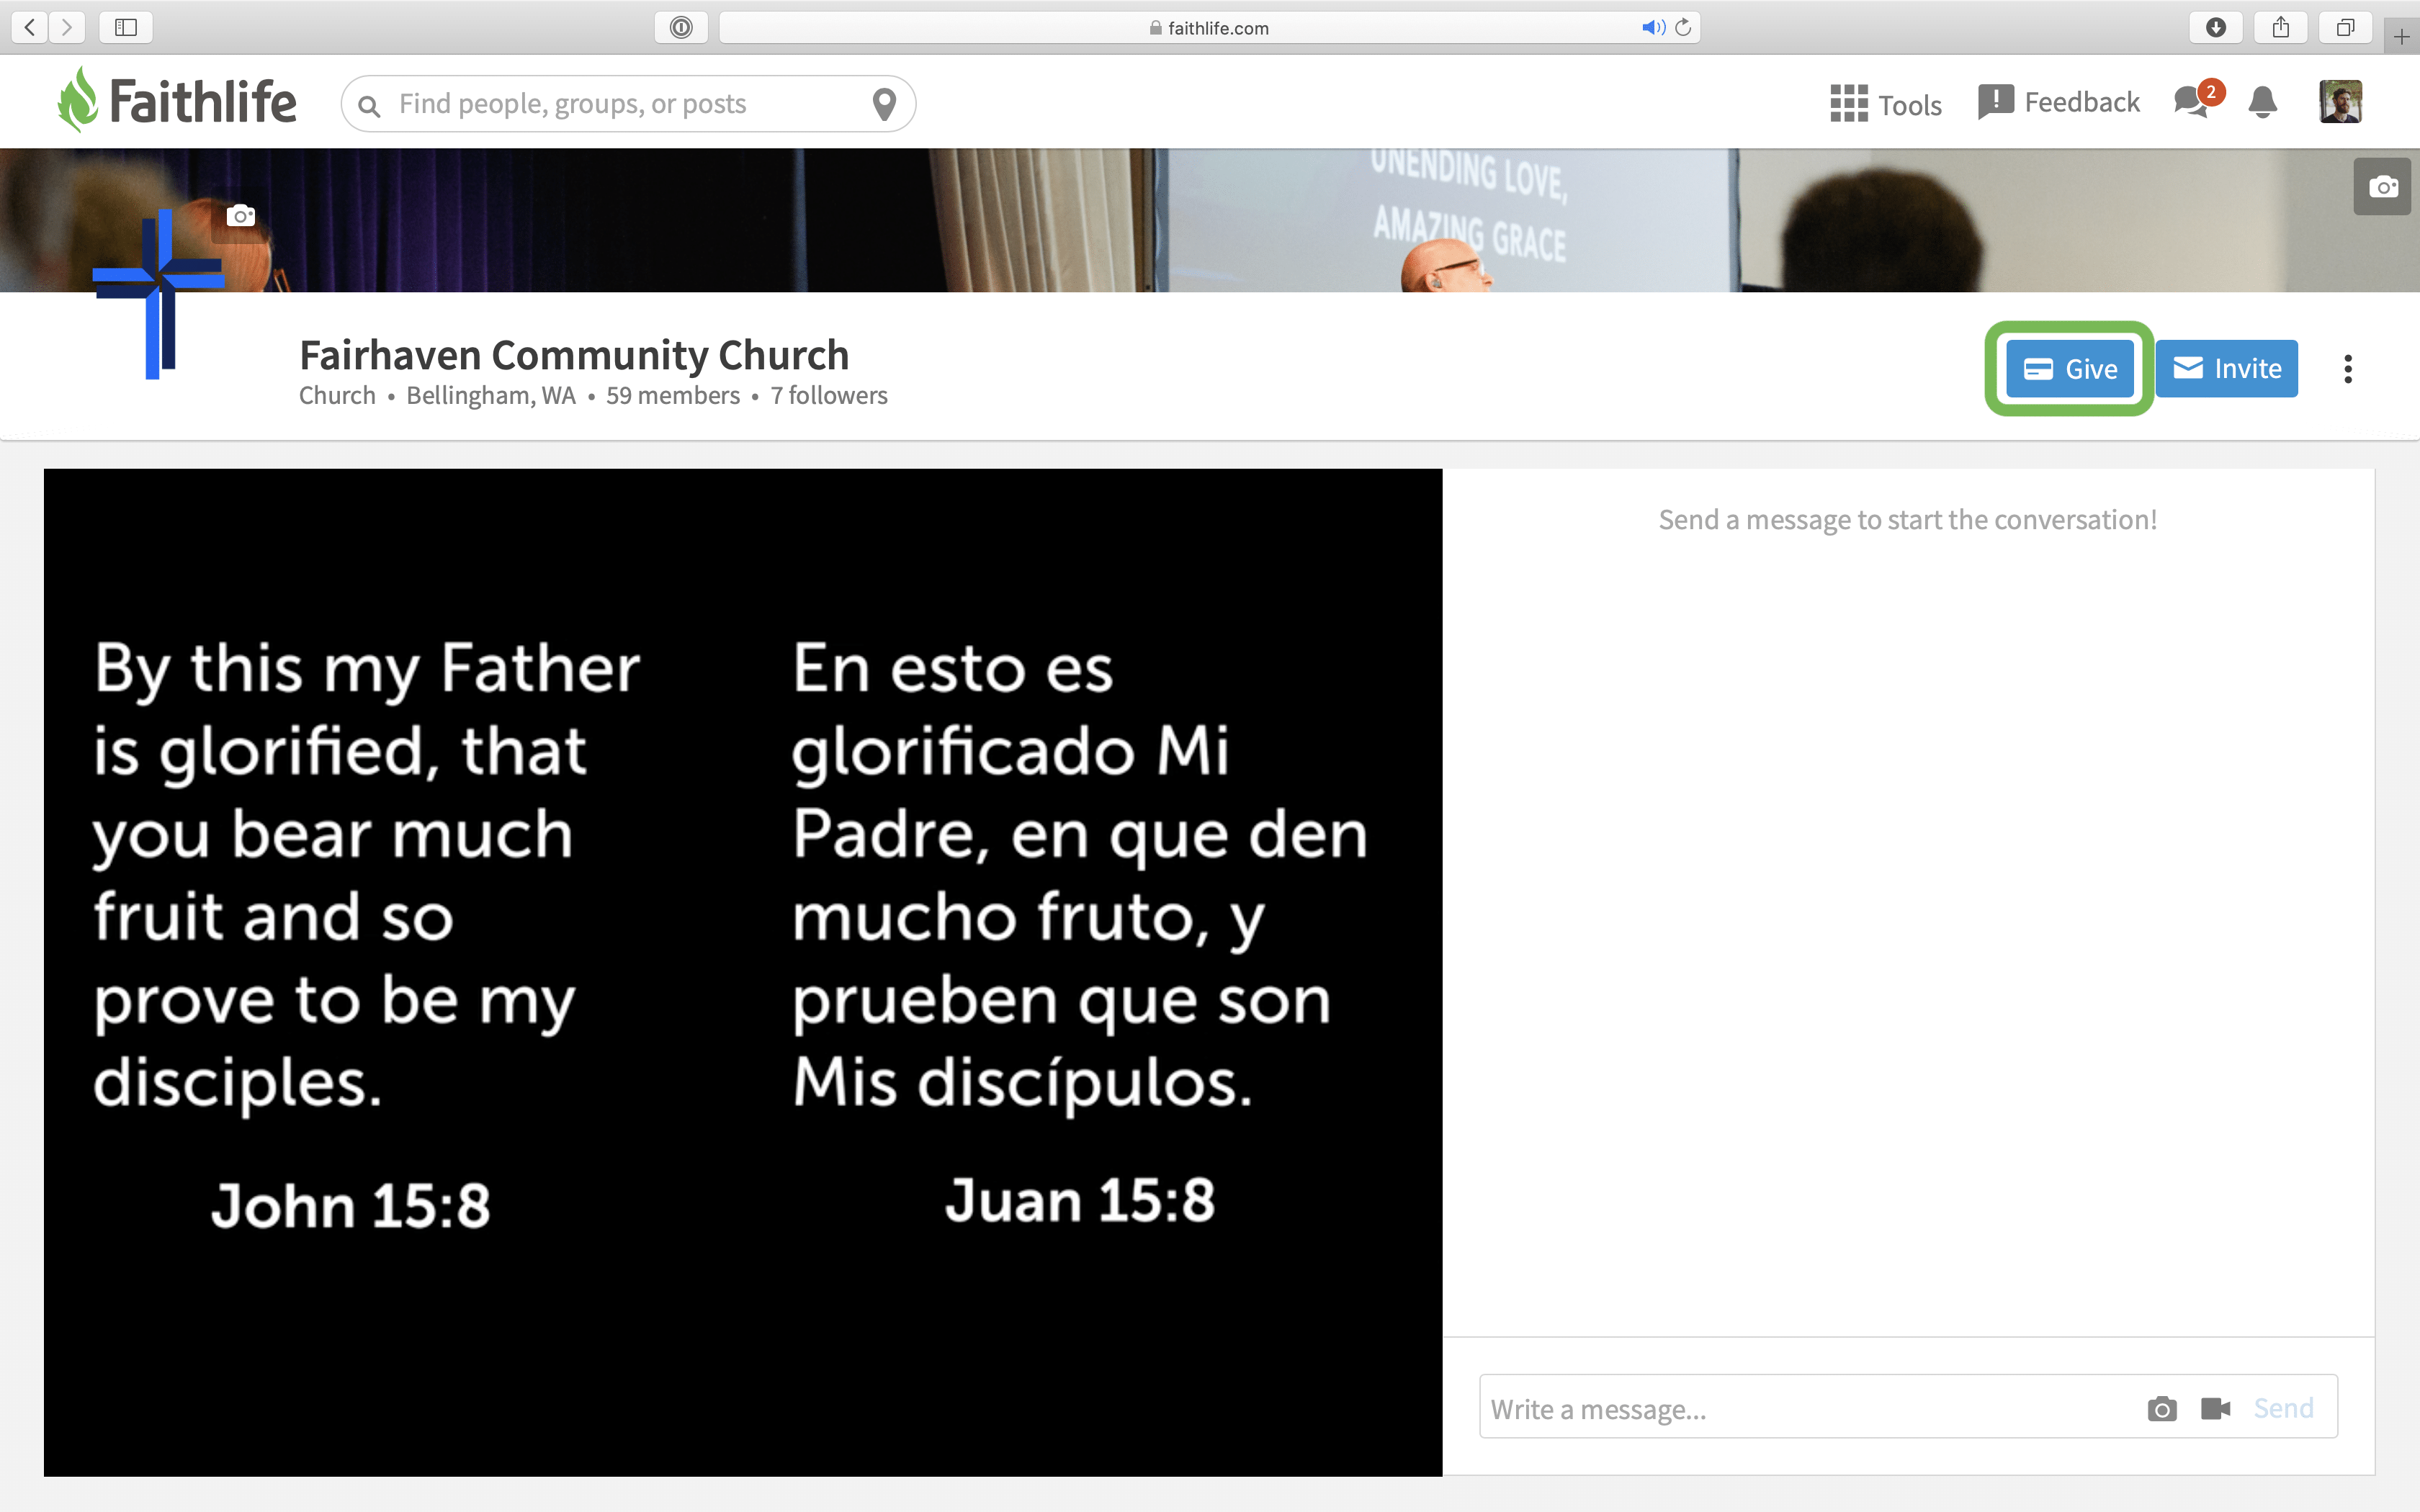Change the cover photo with camera icon
This screenshot has height=1512, width=2420.
pyautogui.click(x=2383, y=186)
